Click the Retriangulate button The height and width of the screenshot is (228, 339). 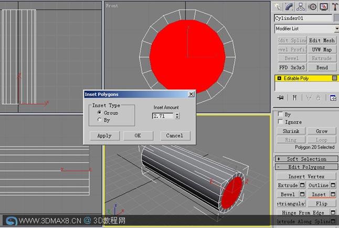(x=291, y=203)
